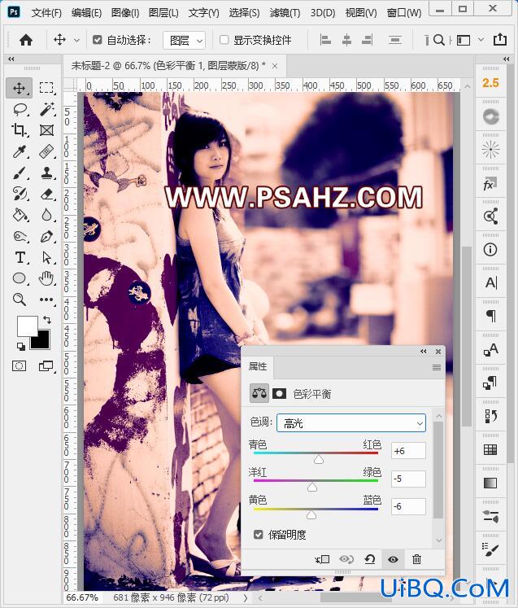Open the 图层 auto-select dropdown
Viewport: 518px width, 608px height.
[x=185, y=41]
